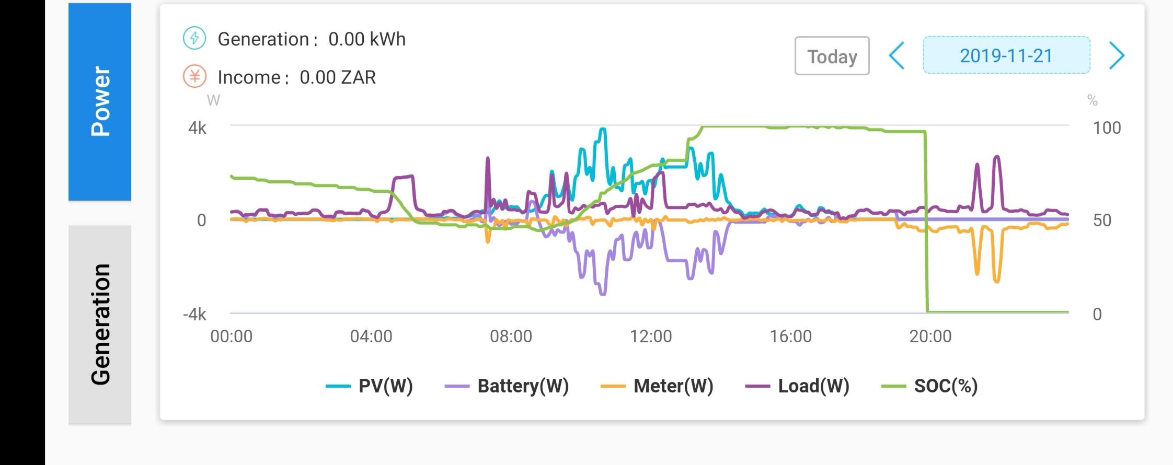Click the Meter(W) orange legend swatch
1173x465 pixels.
click(613, 387)
